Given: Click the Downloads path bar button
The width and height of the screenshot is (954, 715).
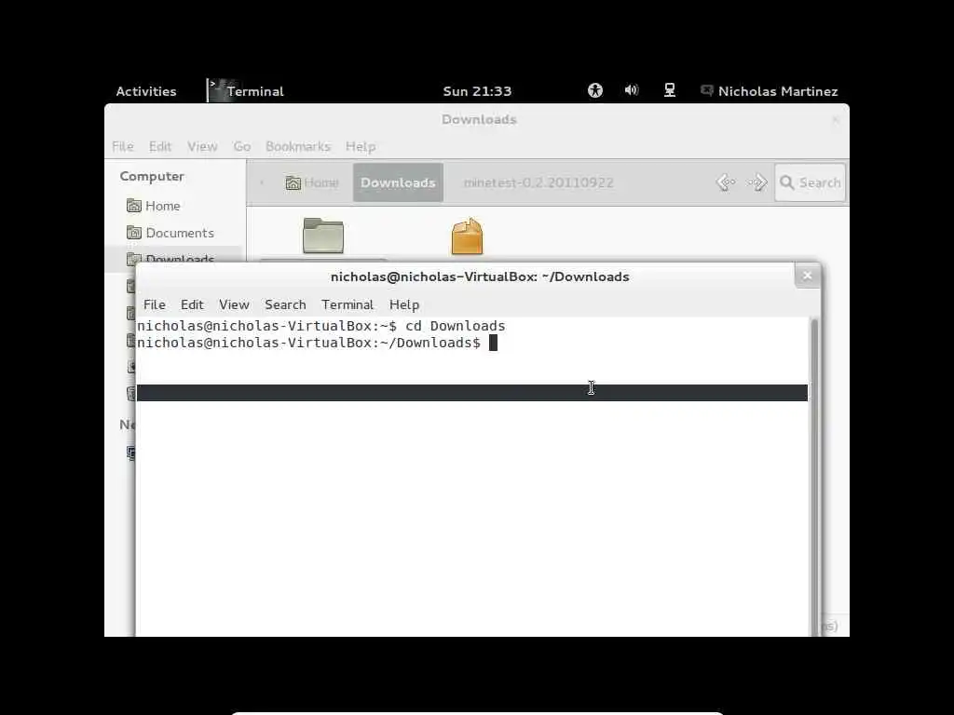Looking at the screenshot, I should pyautogui.click(x=398, y=182).
